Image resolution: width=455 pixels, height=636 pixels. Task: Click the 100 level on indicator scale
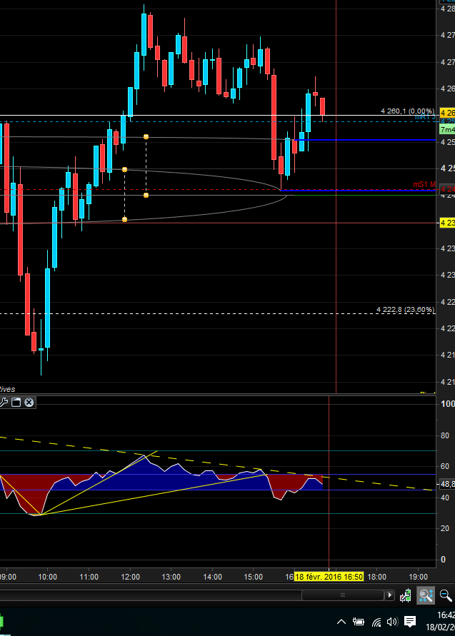448,404
